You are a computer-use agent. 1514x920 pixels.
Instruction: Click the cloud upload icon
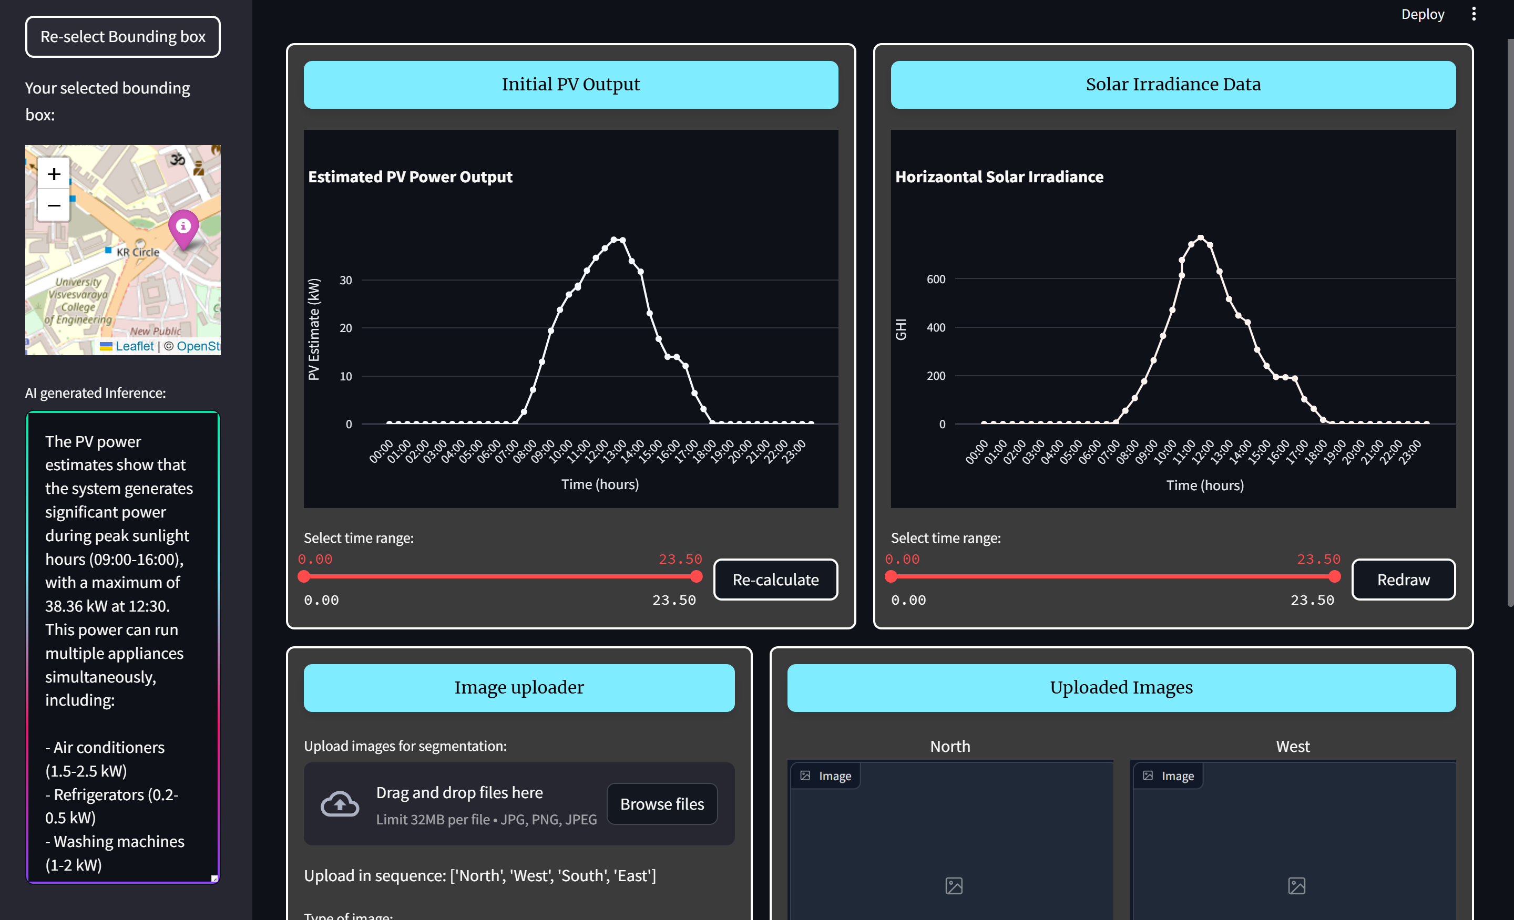(x=340, y=804)
